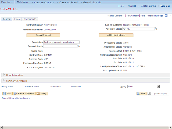Expand the Summary of Amounts section
Viewport: 172px width, 129px height.
pyautogui.click(x=4, y=81)
